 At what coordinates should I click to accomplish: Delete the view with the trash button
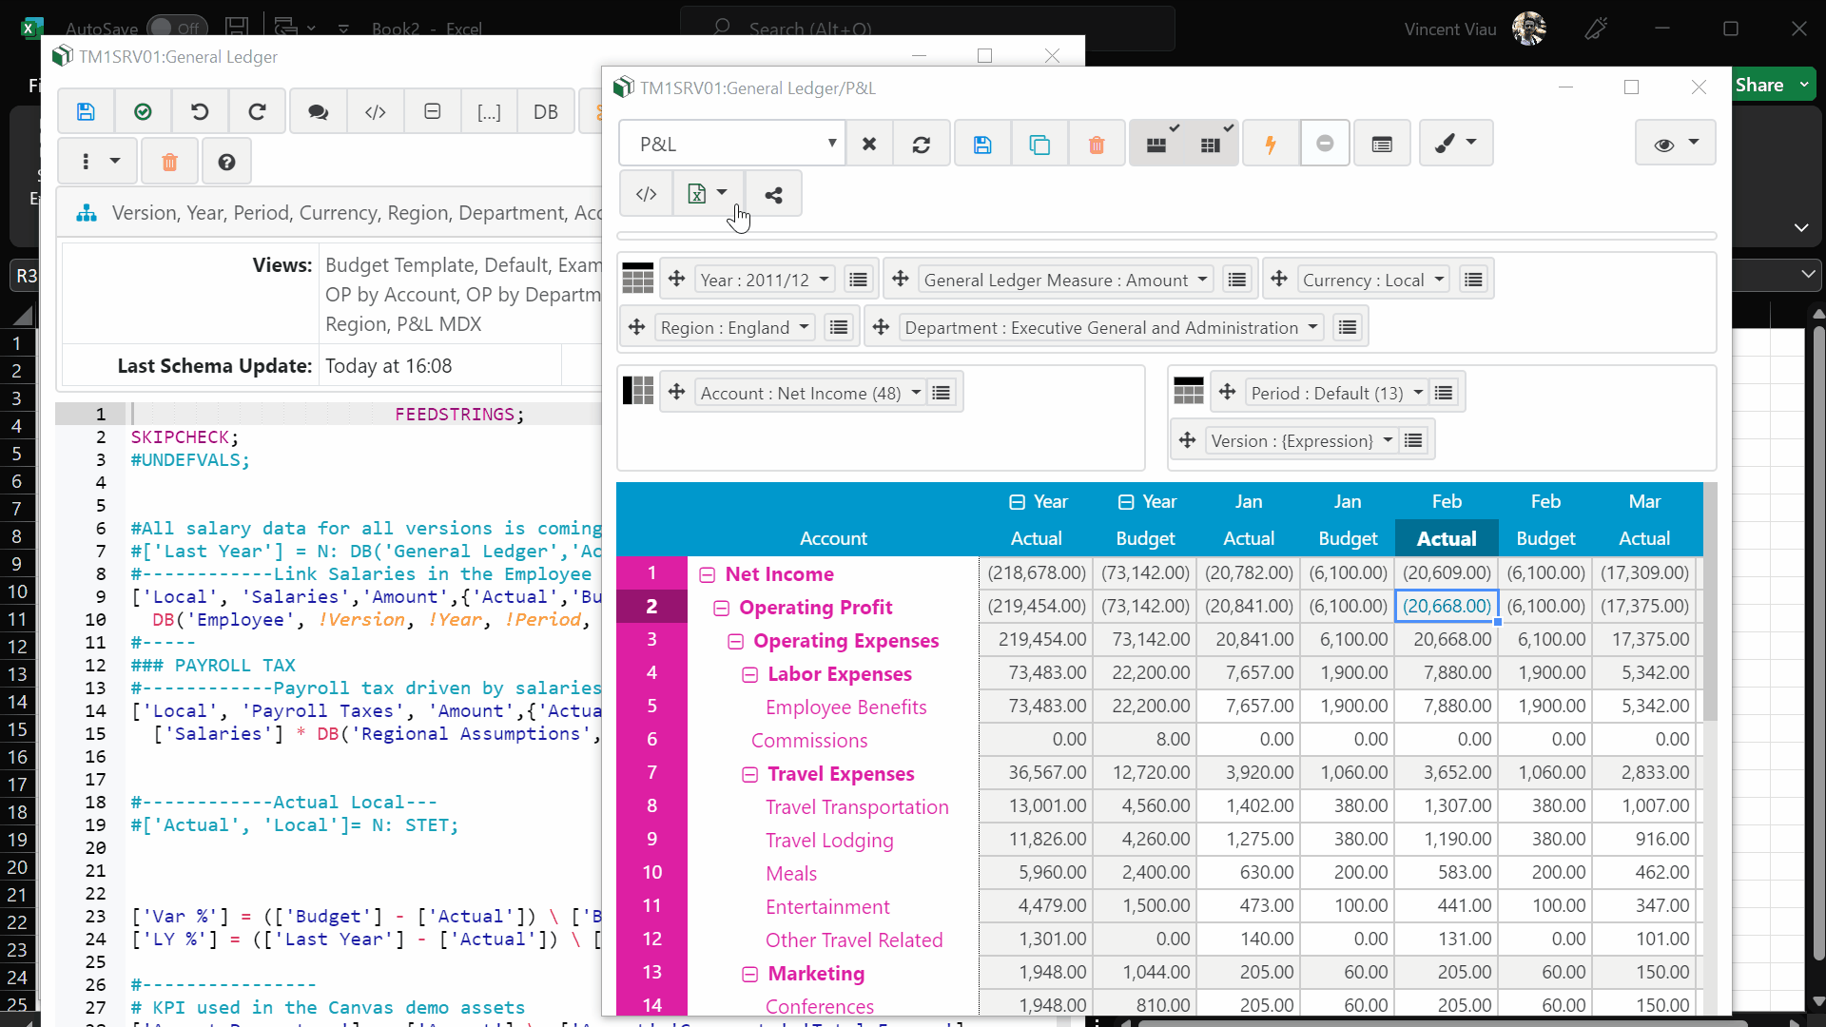(1097, 143)
